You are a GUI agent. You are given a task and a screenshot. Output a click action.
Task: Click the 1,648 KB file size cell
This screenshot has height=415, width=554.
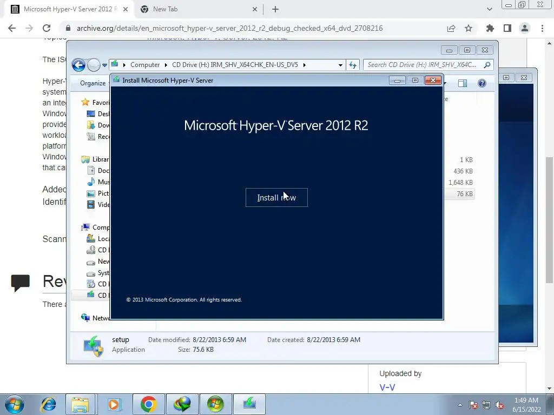(460, 183)
